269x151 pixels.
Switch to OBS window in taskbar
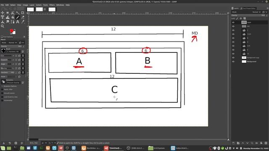click(x=135, y=148)
